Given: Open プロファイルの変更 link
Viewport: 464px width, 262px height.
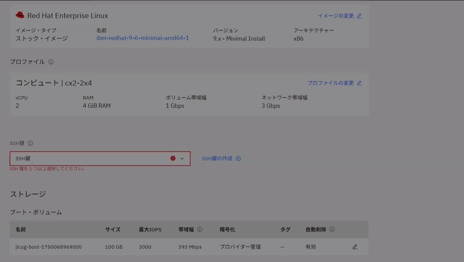Looking at the screenshot, I should click(x=331, y=83).
